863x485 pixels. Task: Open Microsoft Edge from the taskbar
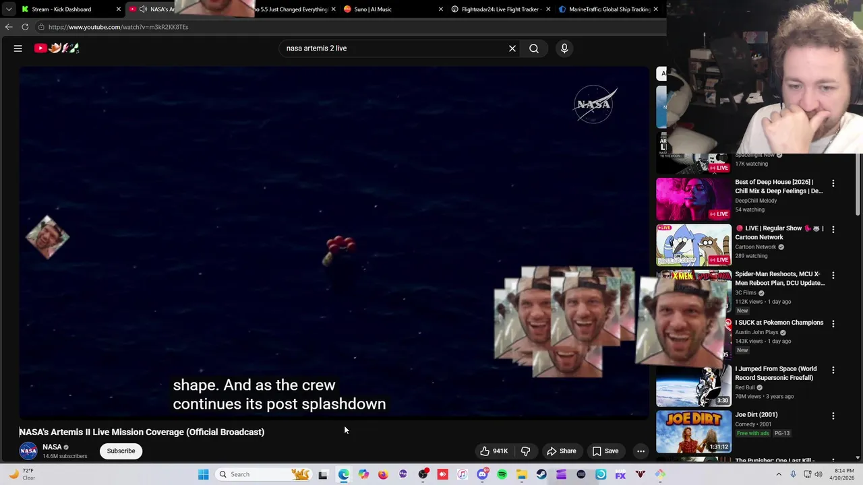(343, 474)
